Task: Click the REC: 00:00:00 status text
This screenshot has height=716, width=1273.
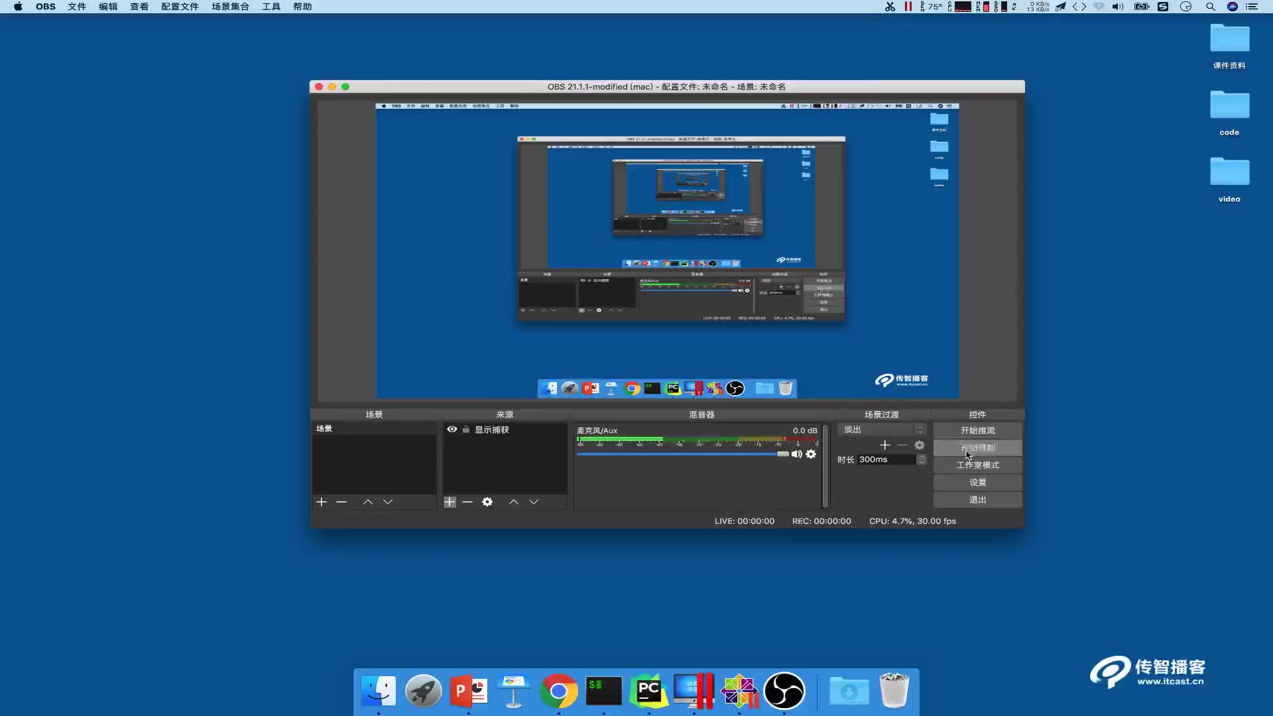Action: pyautogui.click(x=821, y=521)
